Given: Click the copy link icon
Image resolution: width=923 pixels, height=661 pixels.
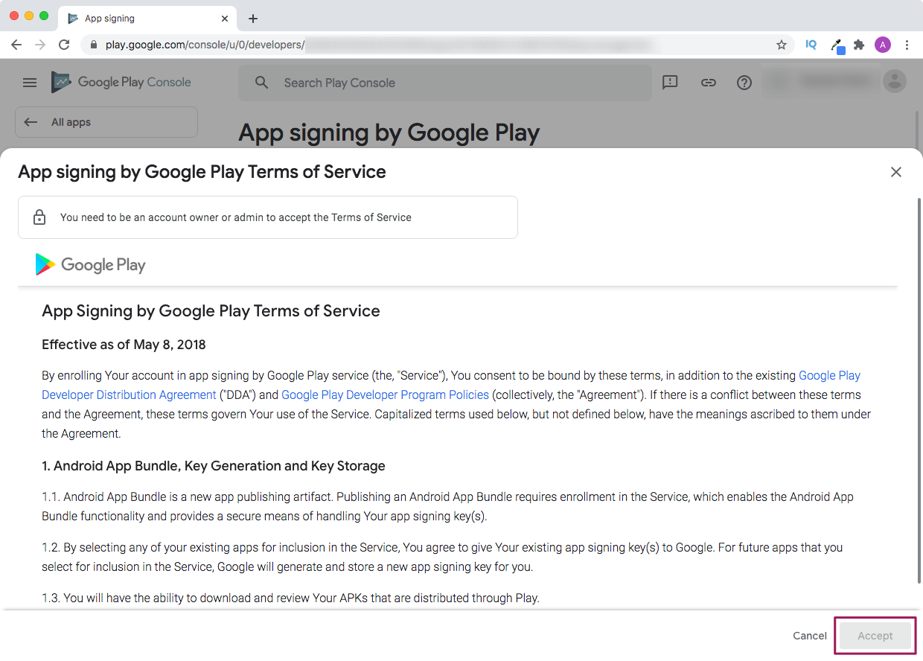Looking at the screenshot, I should pos(709,83).
